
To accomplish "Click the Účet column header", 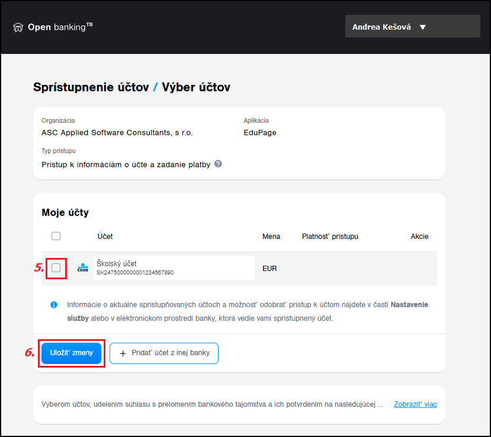I will coord(105,237).
